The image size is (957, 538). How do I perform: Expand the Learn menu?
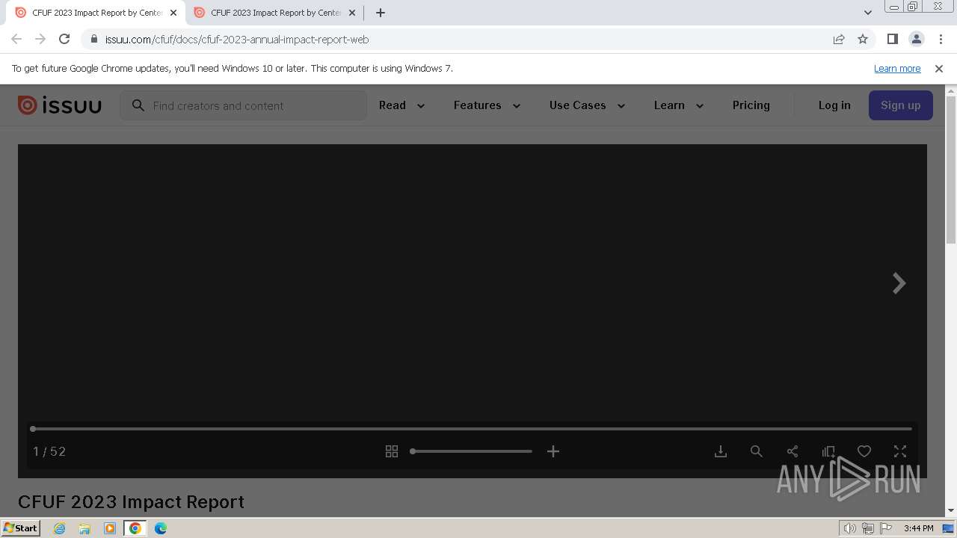(x=679, y=105)
